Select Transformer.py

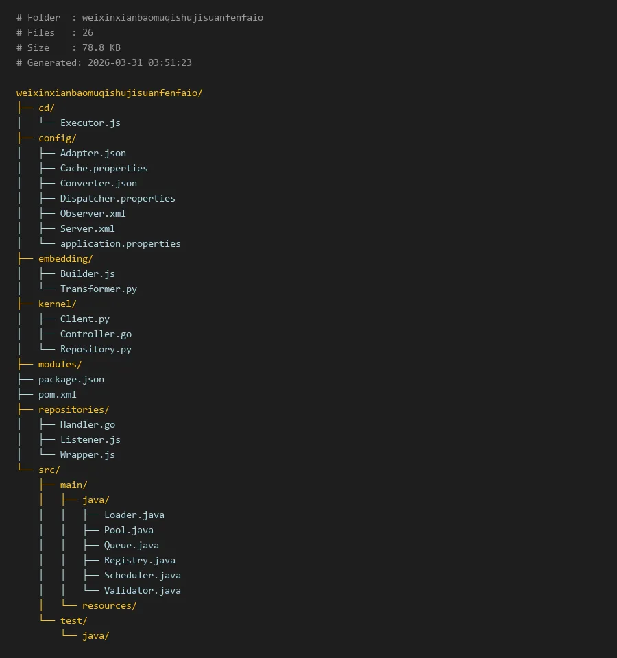point(99,289)
